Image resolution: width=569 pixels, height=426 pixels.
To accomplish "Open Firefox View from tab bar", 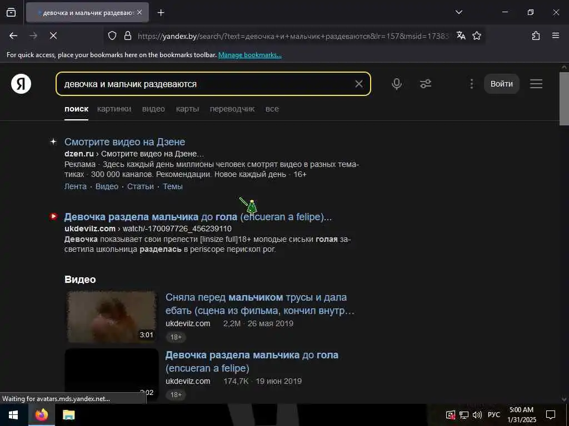I will pyautogui.click(x=11, y=13).
